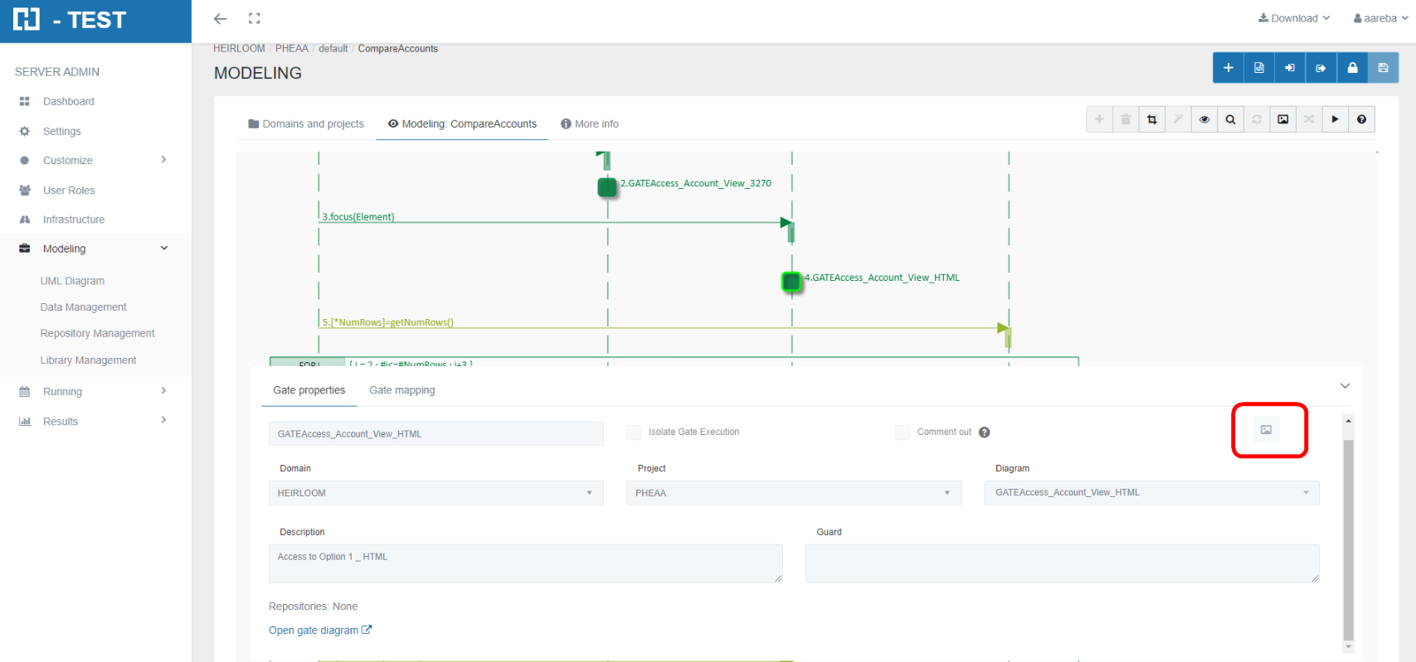This screenshot has height=662, width=1416.
Task: Click the magnifier search icon in toolbar
Action: point(1230,119)
